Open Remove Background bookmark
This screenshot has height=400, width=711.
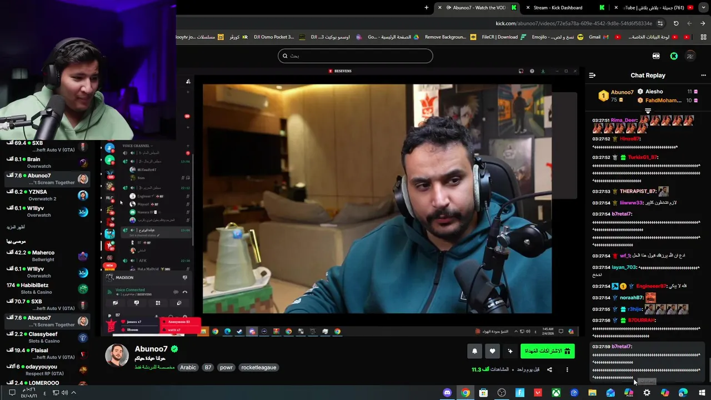(450, 37)
